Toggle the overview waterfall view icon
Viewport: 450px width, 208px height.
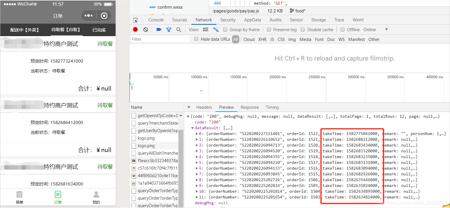pos(216,29)
